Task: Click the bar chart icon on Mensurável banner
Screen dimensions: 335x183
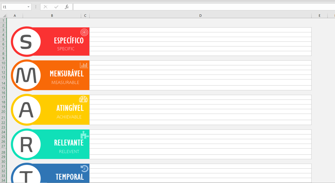Action: [84, 65]
